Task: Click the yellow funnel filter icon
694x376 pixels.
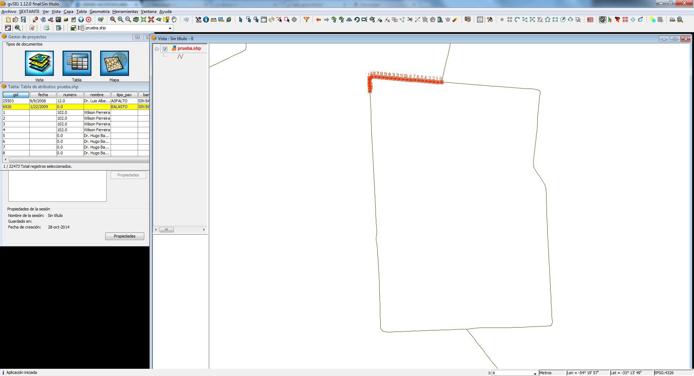Action: [306, 20]
